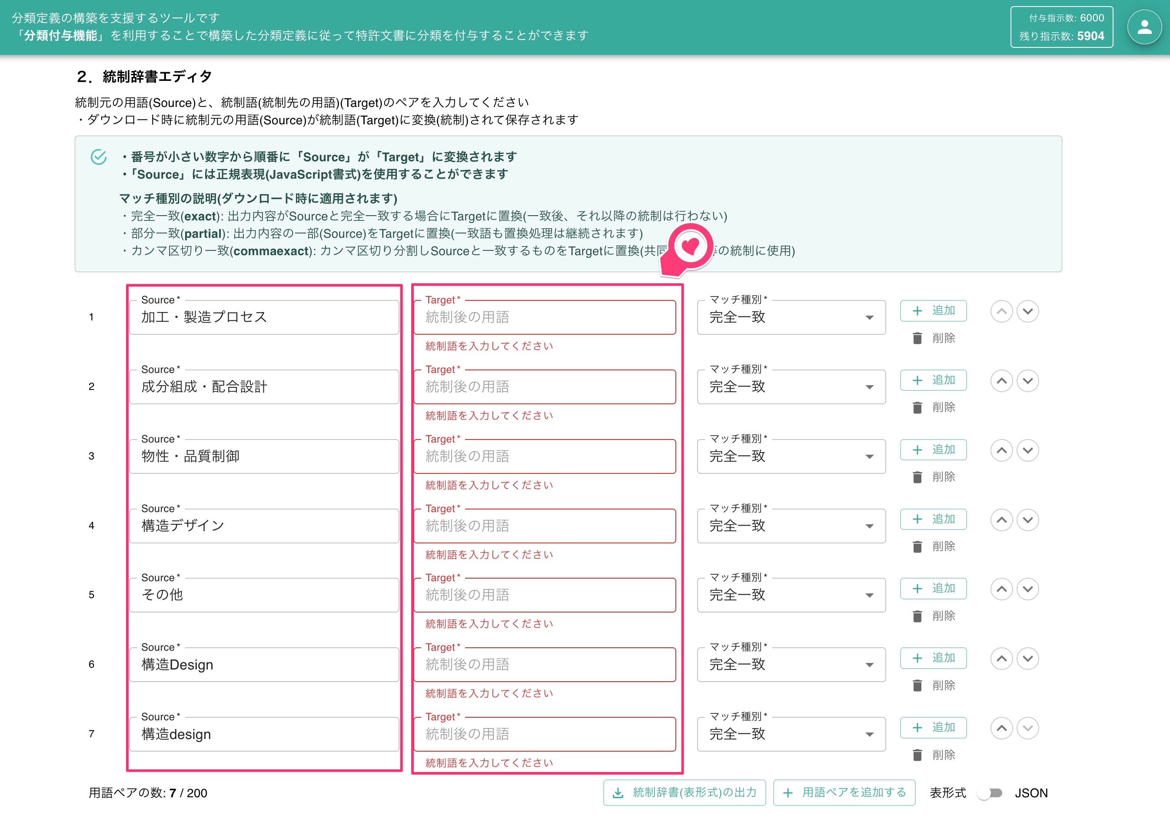Move row 3 物性・品質制御 down
1170x819 pixels.
[1027, 450]
